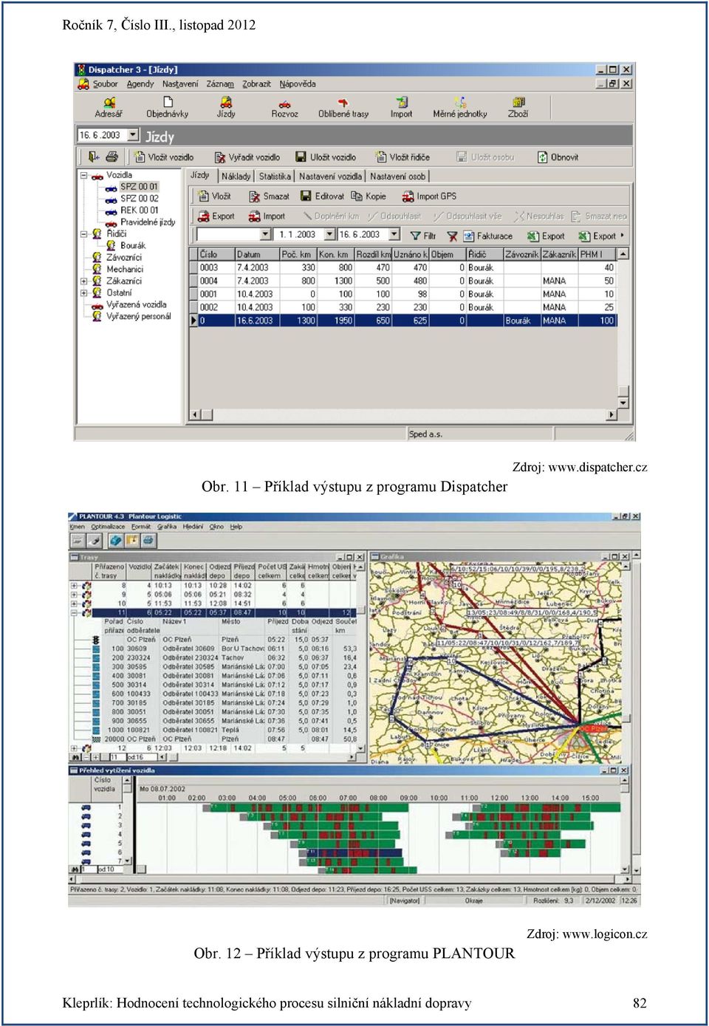Save with the Uložit vozidlo button
This screenshot has width=709, height=1026.
326,157
